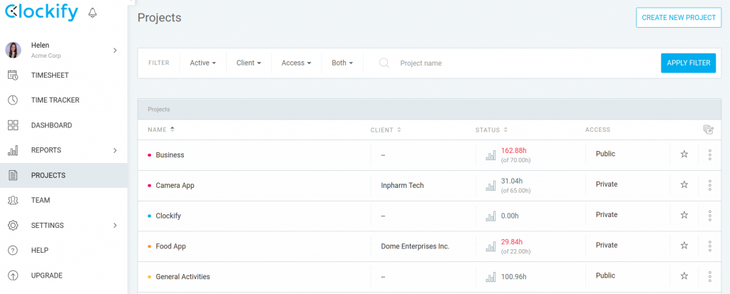This screenshot has width=730, height=294.
Task: Open the Food App row three-dot menu
Action: [x=710, y=246]
